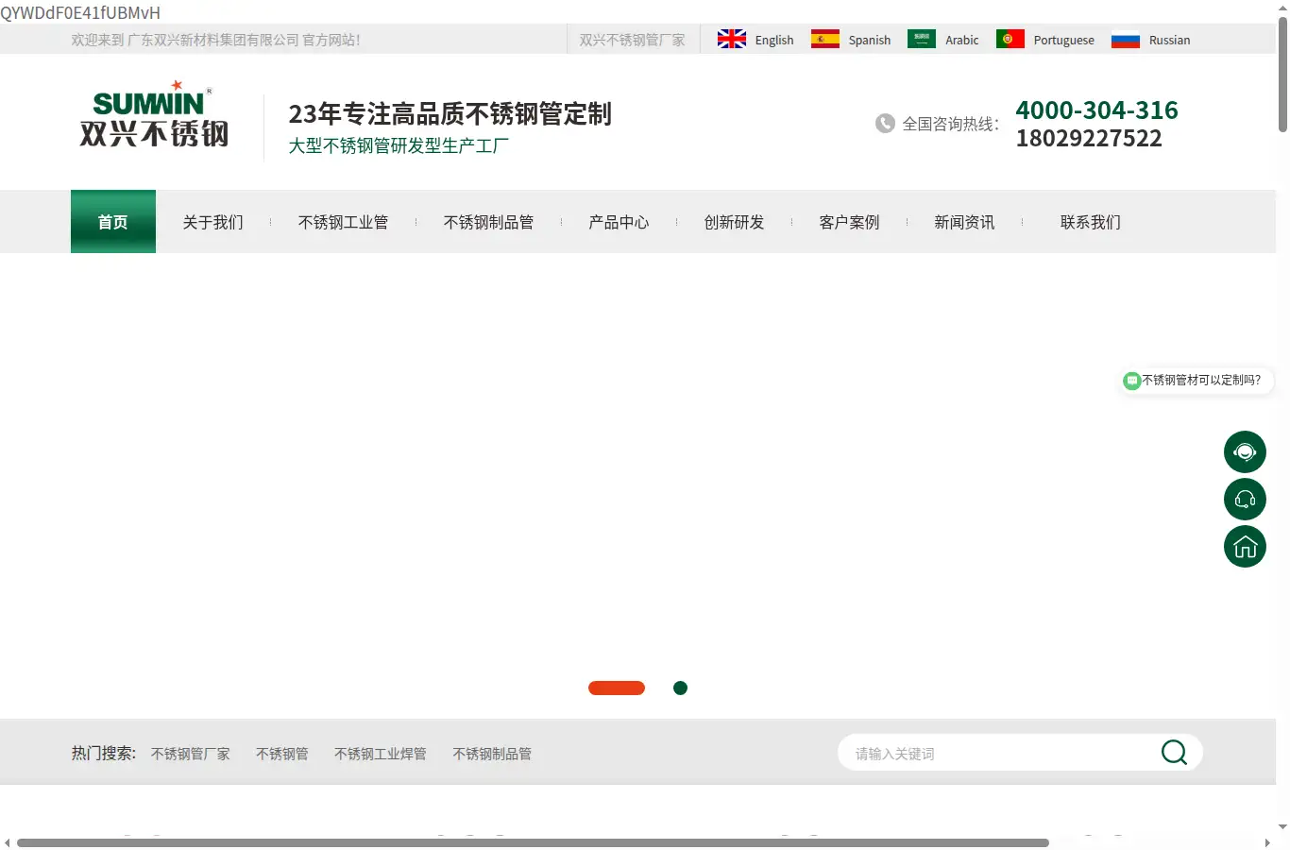Open the 新闻资讯 menu item

(965, 222)
